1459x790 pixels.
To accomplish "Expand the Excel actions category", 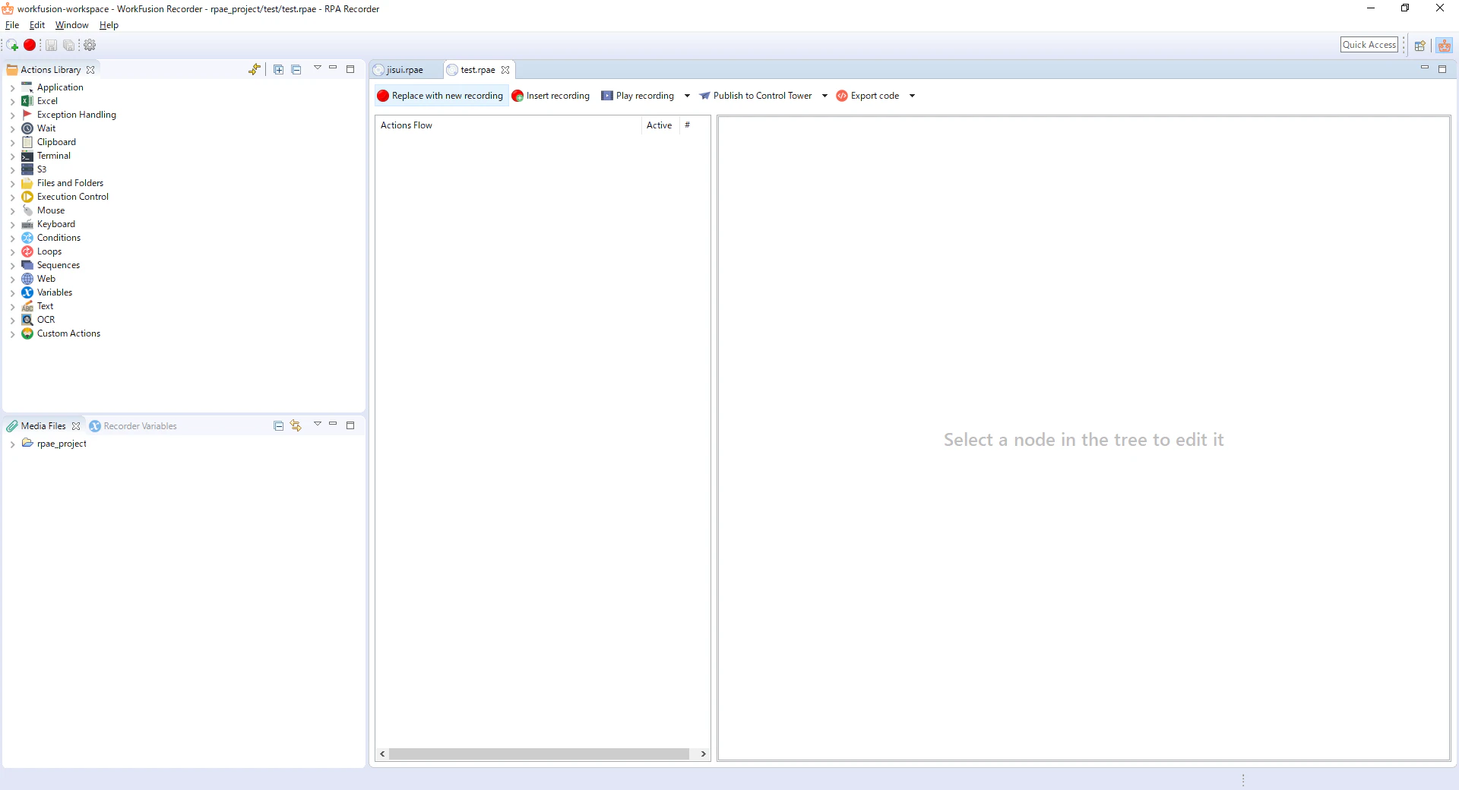I will 13,102.
